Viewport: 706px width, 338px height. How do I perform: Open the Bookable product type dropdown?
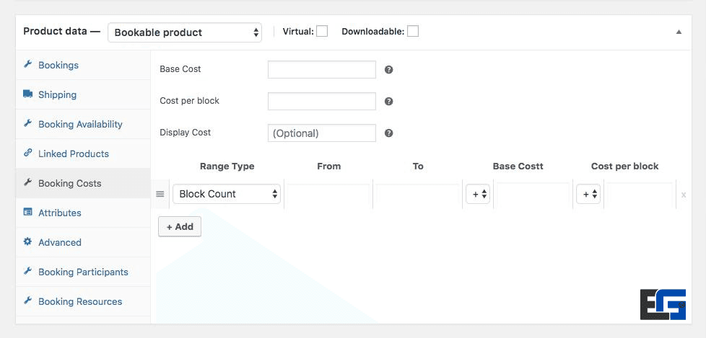pos(185,32)
